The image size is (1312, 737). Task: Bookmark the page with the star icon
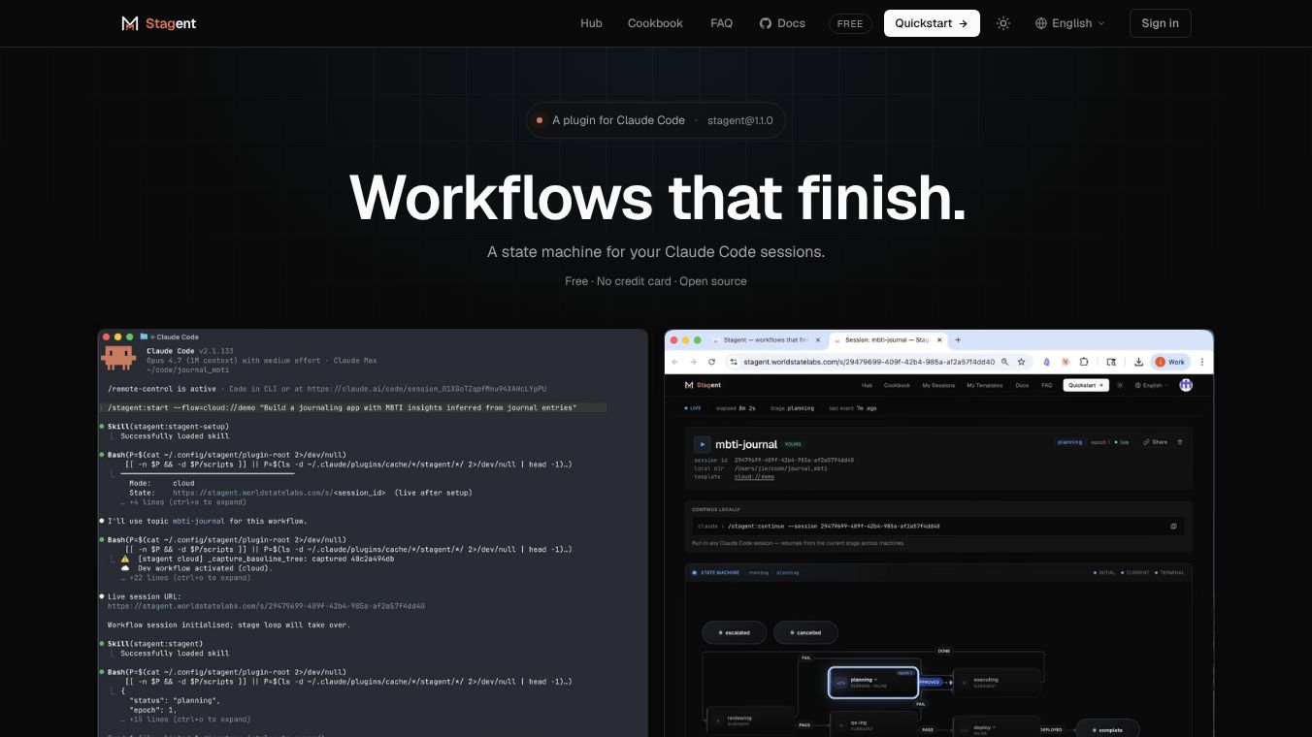1021,362
